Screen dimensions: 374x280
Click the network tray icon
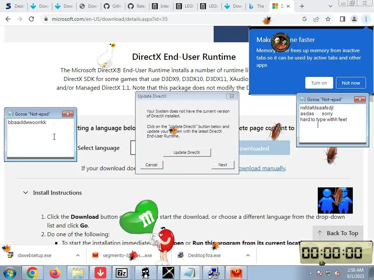(x=328, y=273)
